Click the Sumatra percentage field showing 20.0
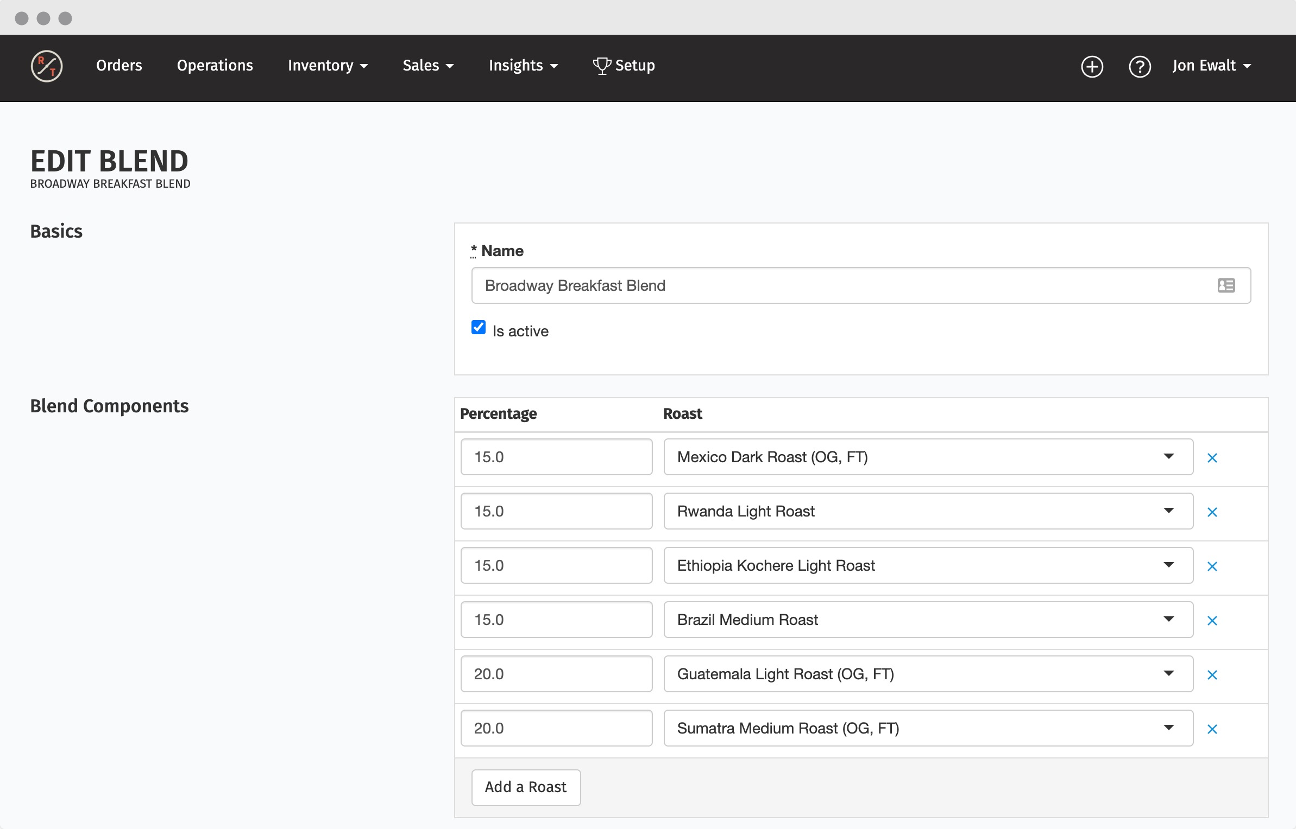The image size is (1296, 829). (556, 728)
